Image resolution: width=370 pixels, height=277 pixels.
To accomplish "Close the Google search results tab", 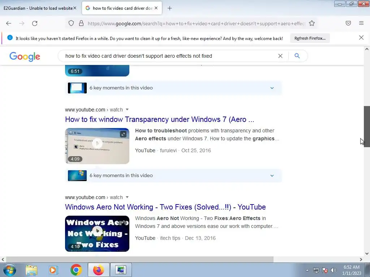I will coord(156,8).
